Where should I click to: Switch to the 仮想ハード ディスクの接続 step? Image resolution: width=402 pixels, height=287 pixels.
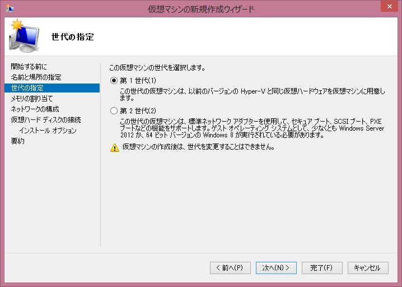point(46,120)
